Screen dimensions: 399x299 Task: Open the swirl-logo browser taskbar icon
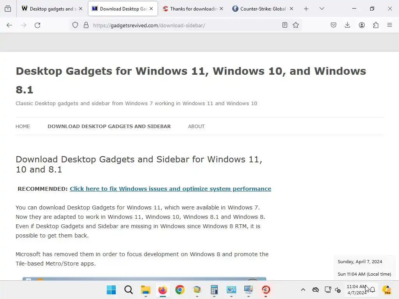click(x=197, y=290)
